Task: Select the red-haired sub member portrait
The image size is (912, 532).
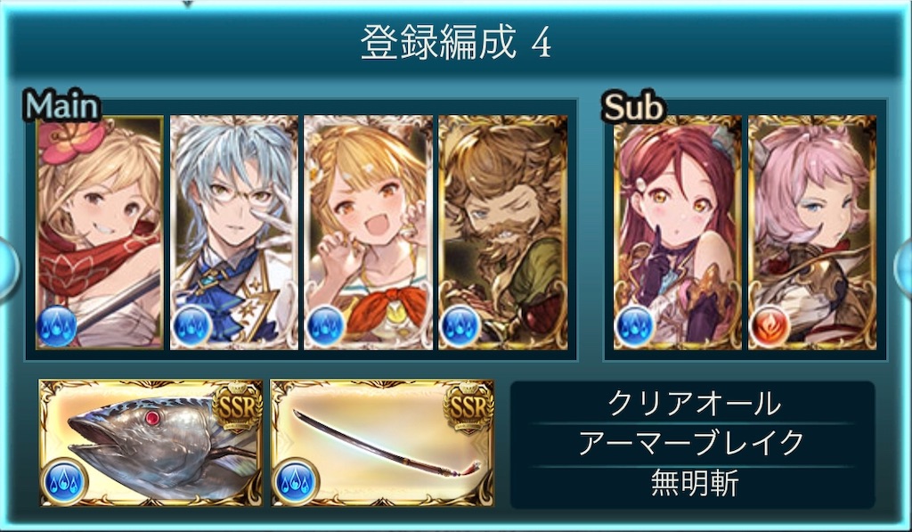Action: click(678, 233)
